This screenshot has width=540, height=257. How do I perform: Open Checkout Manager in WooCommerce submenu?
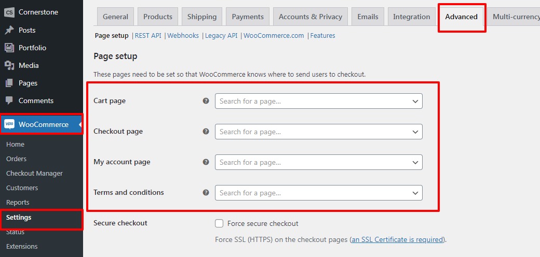(x=34, y=174)
